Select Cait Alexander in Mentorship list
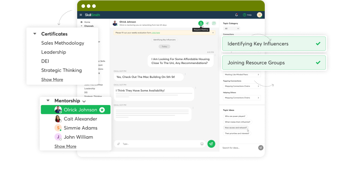This screenshot has width=343, height=188. [80, 119]
